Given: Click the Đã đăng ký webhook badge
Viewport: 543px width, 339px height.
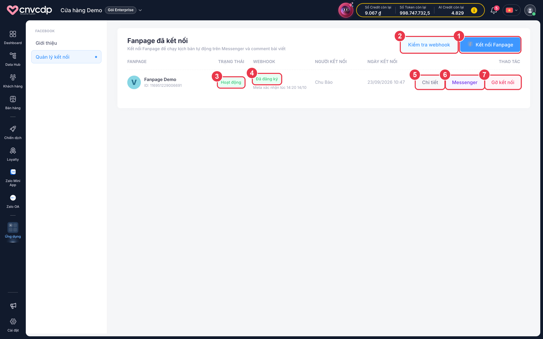Looking at the screenshot, I should [x=267, y=79].
